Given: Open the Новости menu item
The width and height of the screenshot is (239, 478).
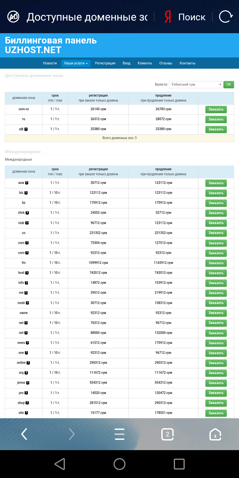Looking at the screenshot, I should 50,63.
